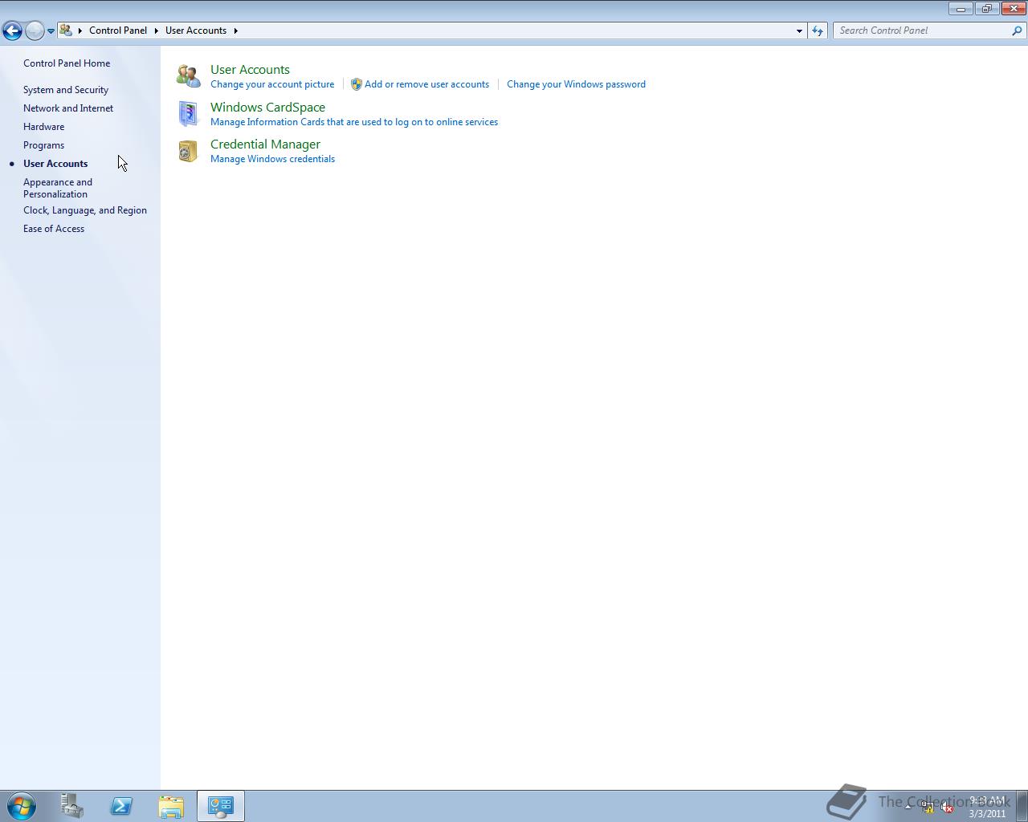Open the Programs category
Viewport: 1028px width, 822px height.
[x=43, y=145]
